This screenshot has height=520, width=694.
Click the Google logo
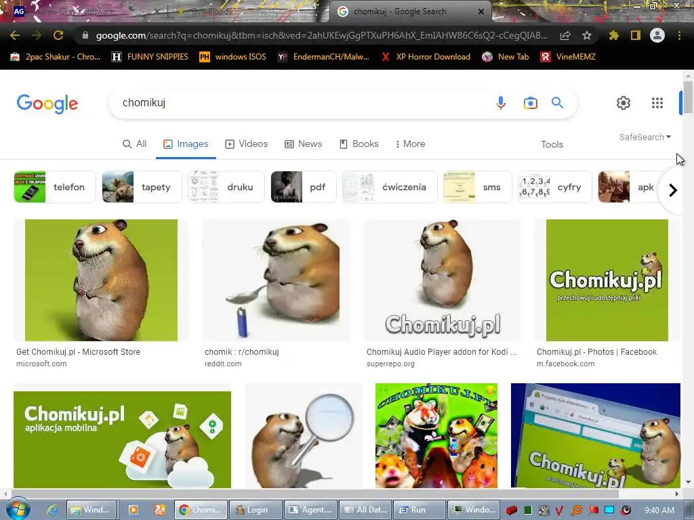47,104
